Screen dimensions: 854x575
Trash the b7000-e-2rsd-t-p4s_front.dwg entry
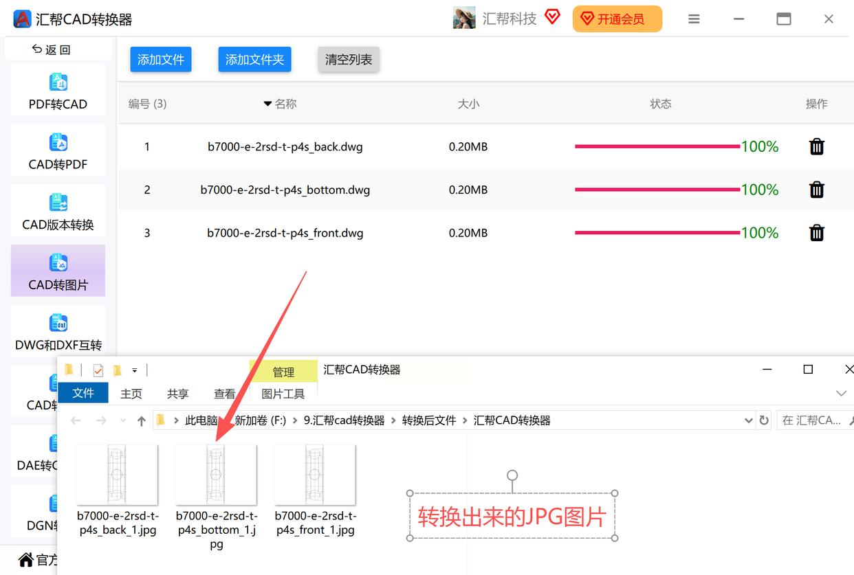coord(817,233)
